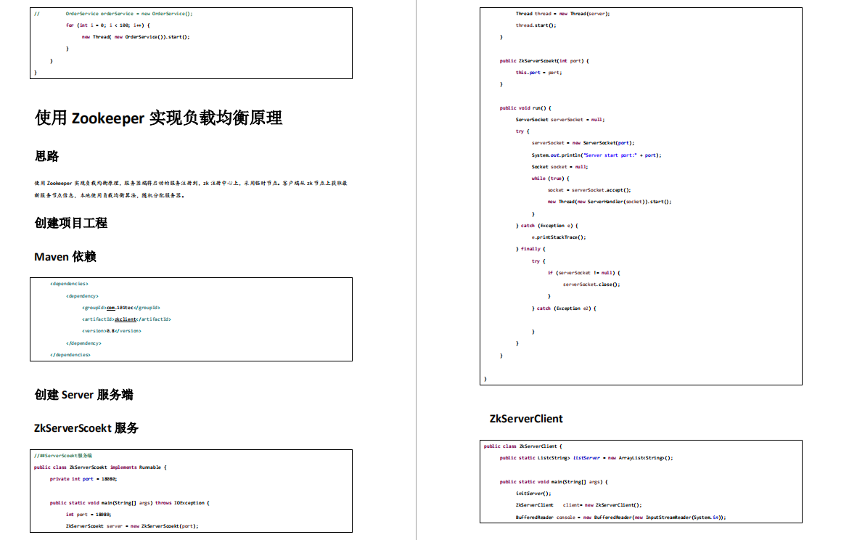Click the line 'while (true) {'
The image size is (849, 540).
(x=550, y=179)
